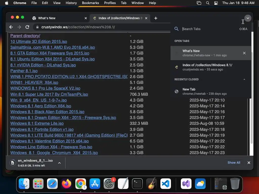Click the browser forward arrow

point(19,27)
